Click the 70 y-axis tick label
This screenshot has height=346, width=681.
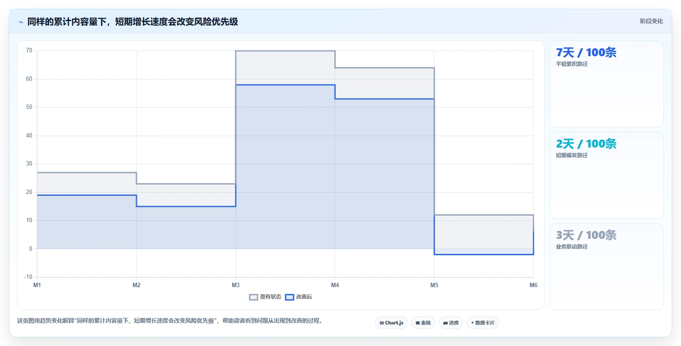(x=29, y=50)
